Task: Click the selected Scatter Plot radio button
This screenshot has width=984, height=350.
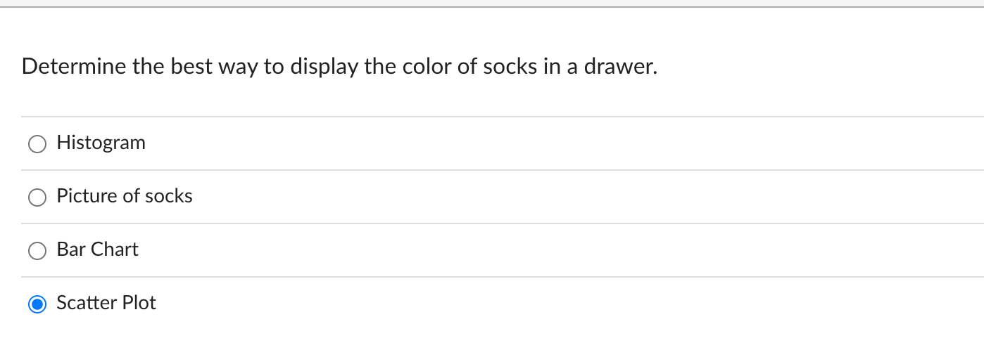Action: point(37,304)
